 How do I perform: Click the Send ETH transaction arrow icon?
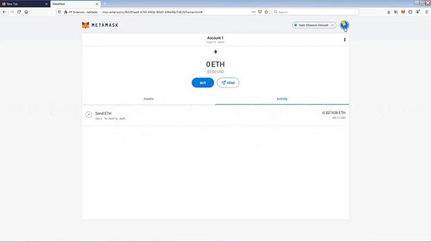(x=88, y=115)
